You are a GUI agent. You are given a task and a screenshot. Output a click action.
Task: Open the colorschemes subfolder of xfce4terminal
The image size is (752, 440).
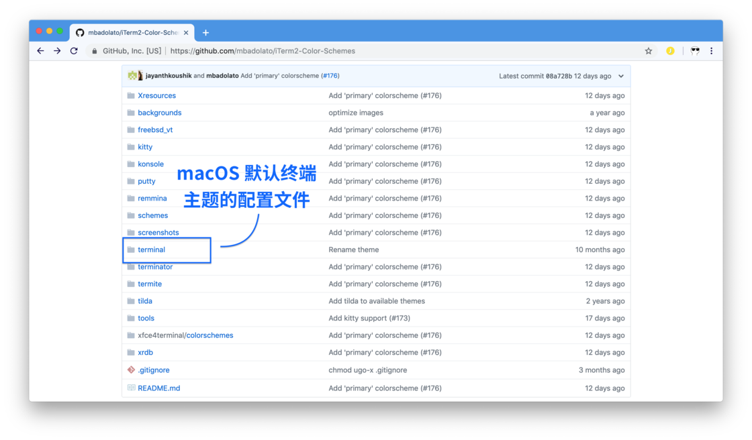click(x=210, y=335)
